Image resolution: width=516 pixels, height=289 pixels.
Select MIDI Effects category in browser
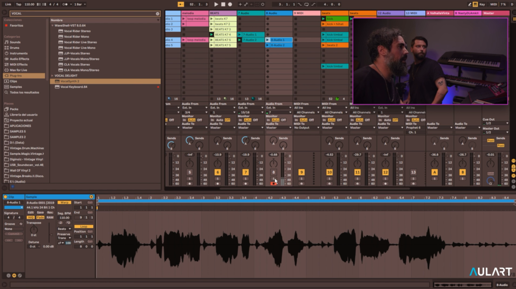19,64
